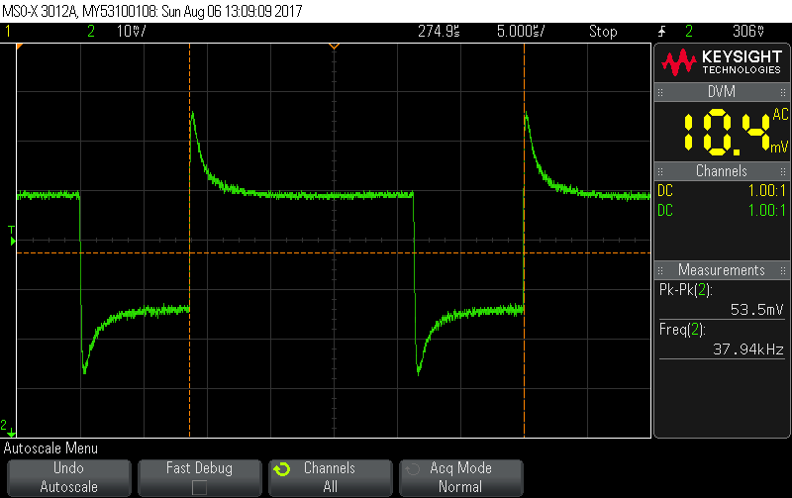
Task: Click the rotary arrow icon on Acq Mode softkey
Action: 412,469
